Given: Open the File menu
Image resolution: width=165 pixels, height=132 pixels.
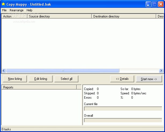Looking at the screenshot, I should click(x=4, y=10).
